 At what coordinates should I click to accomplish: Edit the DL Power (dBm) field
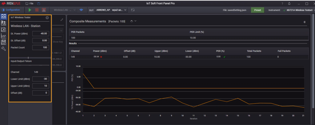pos(41,34)
